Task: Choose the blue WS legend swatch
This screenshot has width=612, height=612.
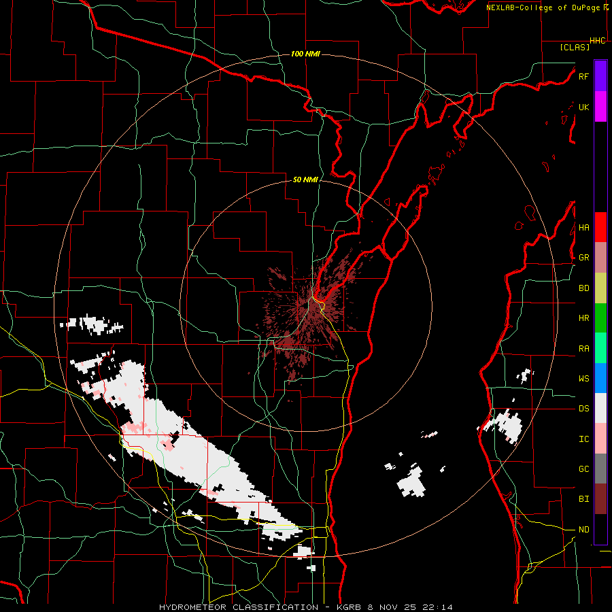Action: click(600, 378)
